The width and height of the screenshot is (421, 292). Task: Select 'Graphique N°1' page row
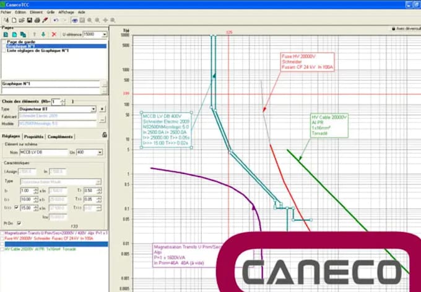(56, 46)
